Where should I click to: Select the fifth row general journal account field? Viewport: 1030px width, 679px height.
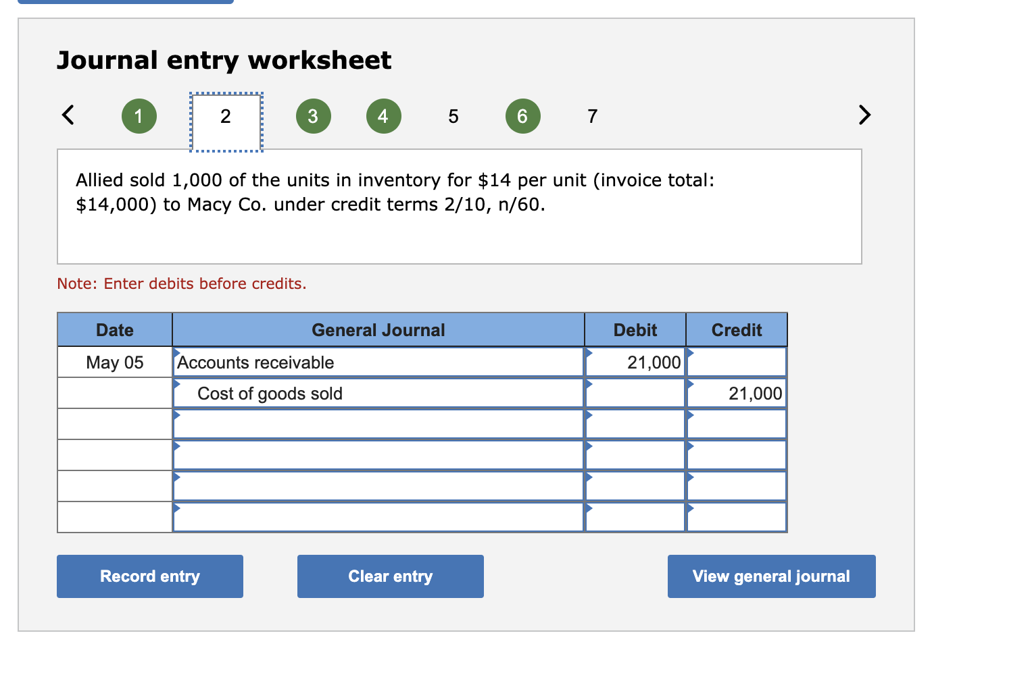coord(378,487)
